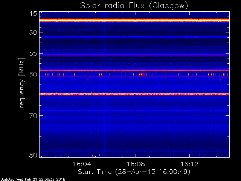Click the 16:12 time tick label
The height and width of the screenshot is (181, 241).
coord(189,164)
